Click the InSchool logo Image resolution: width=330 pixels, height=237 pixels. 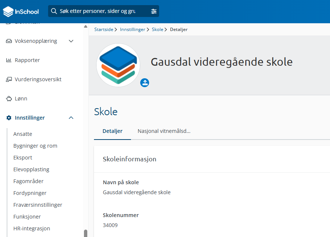[21, 11]
